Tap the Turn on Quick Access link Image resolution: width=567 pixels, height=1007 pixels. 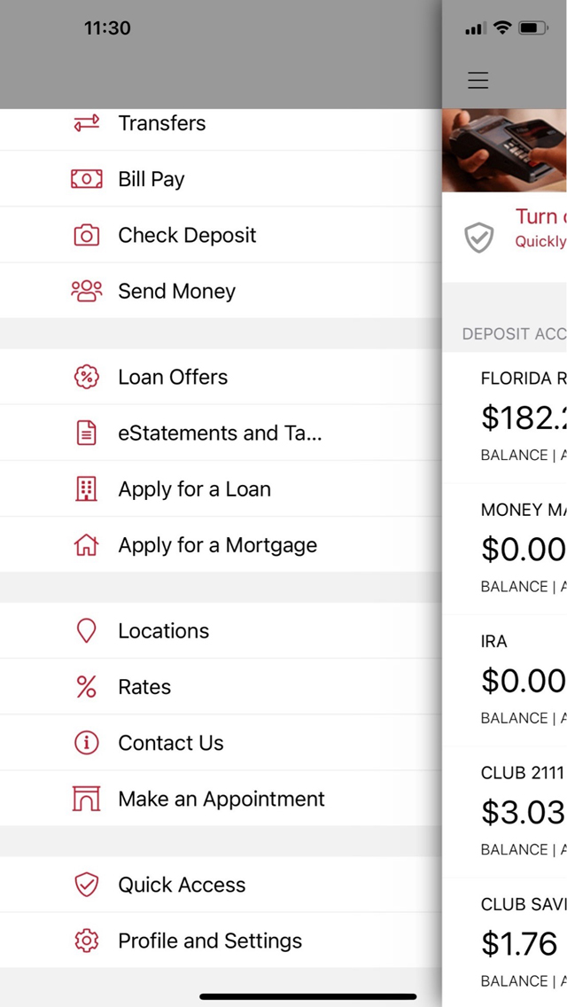point(540,227)
